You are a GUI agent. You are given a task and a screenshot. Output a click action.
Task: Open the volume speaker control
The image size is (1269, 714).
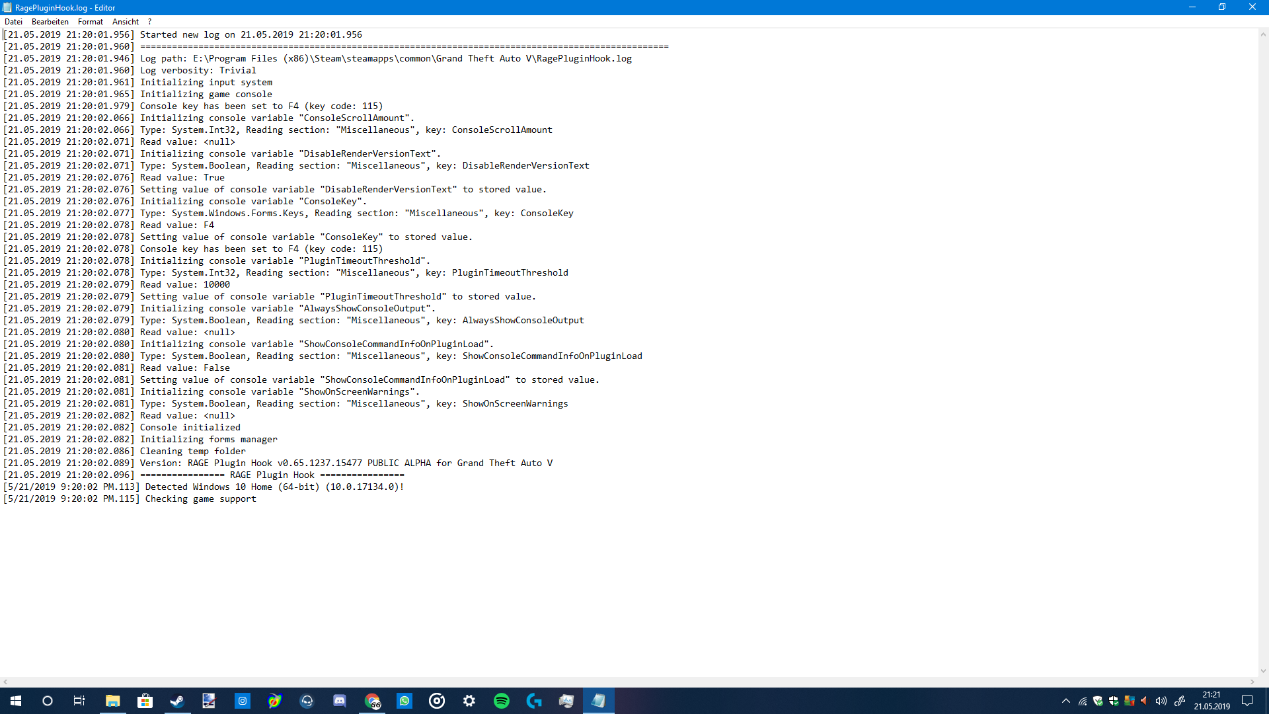1161,701
